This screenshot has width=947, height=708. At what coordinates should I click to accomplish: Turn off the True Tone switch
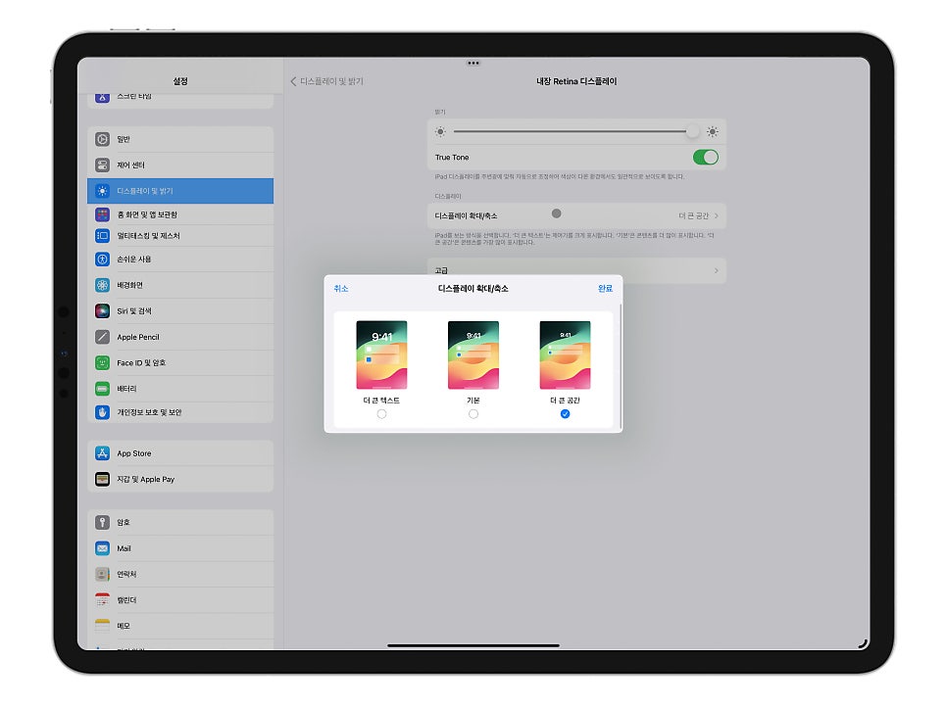706,158
